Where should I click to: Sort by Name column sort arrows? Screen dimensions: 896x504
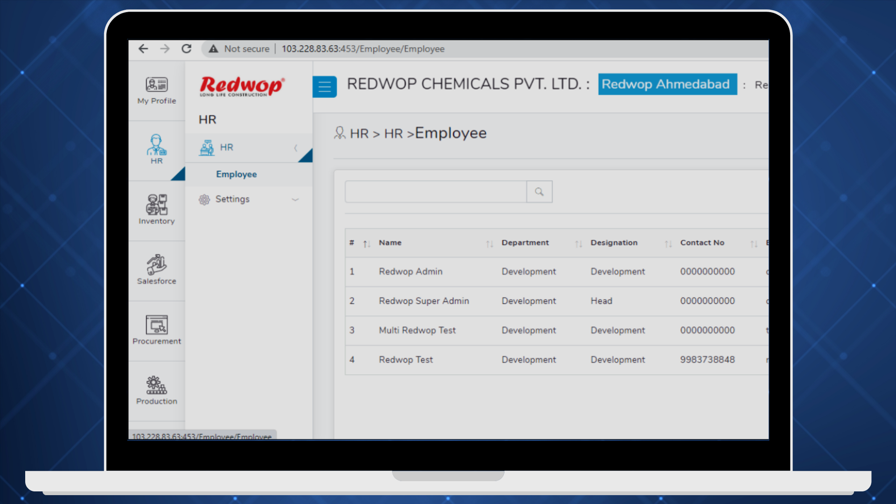(x=490, y=244)
